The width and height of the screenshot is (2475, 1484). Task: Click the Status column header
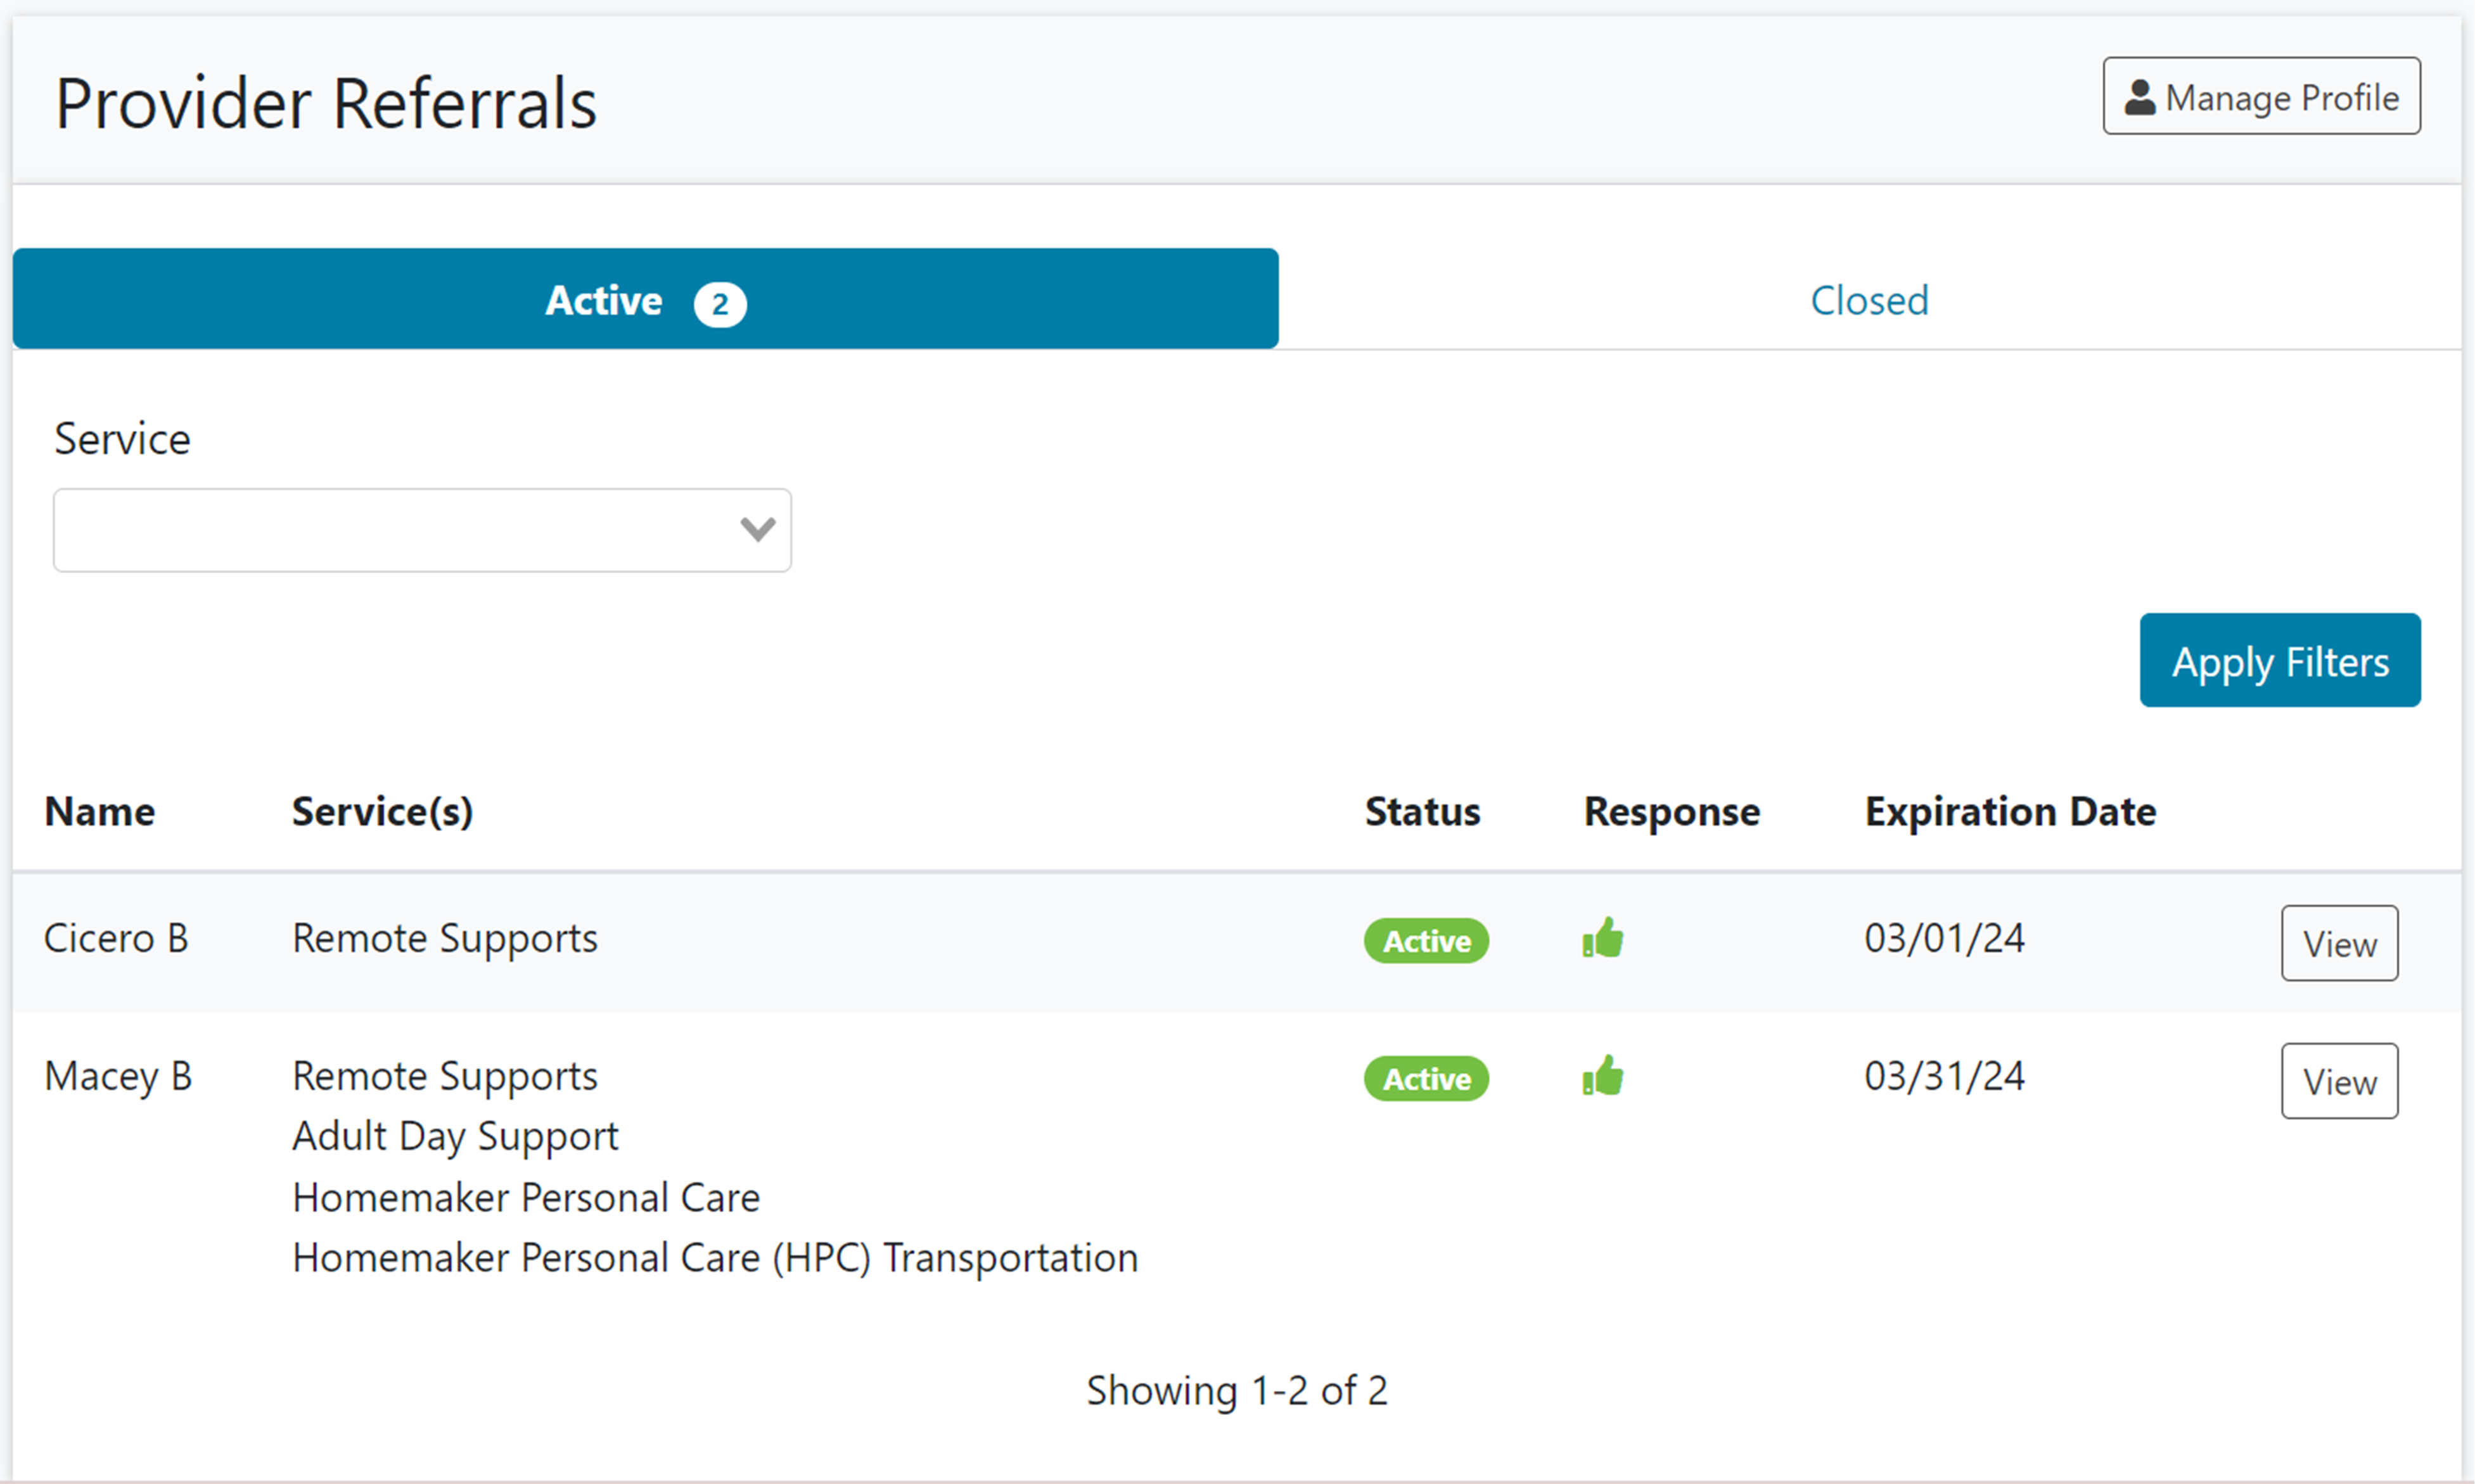pos(1422,811)
